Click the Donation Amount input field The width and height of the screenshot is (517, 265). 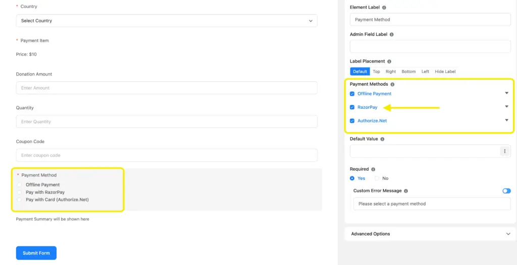[x=167, y=88]
